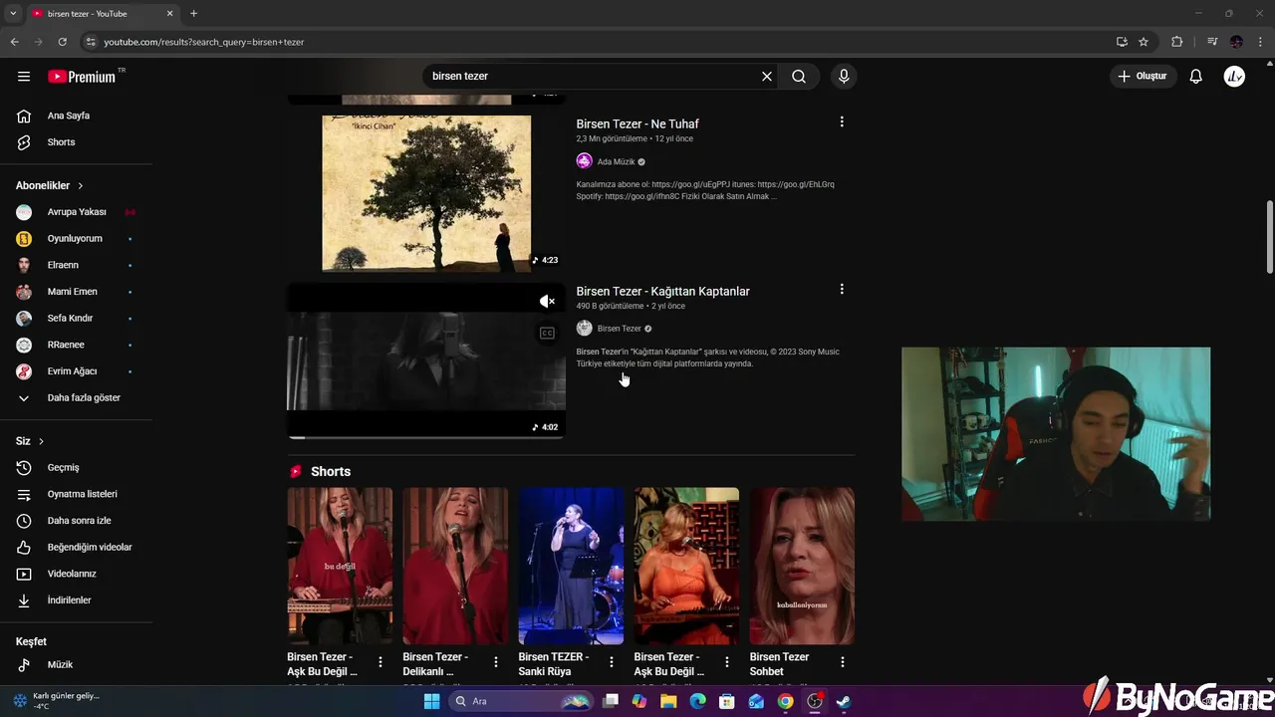
Task: Open Steam from the taskbar
Action: [844, 701]
